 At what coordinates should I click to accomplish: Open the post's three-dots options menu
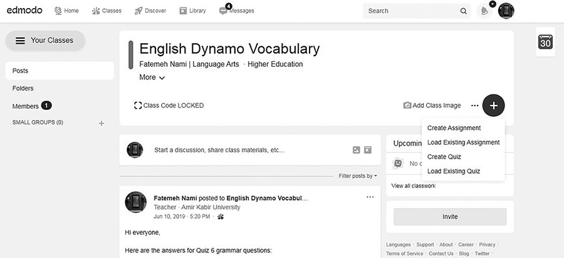coord(370,197)
